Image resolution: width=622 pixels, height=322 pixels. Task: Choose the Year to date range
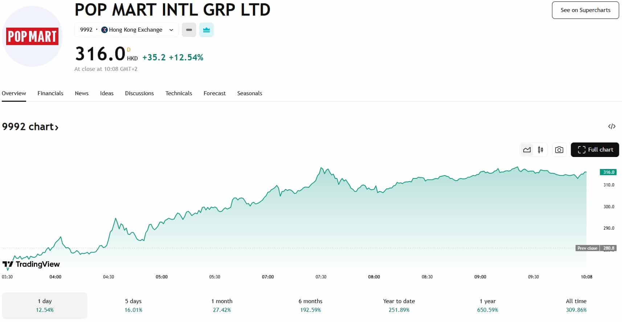[x=399, y=305]
